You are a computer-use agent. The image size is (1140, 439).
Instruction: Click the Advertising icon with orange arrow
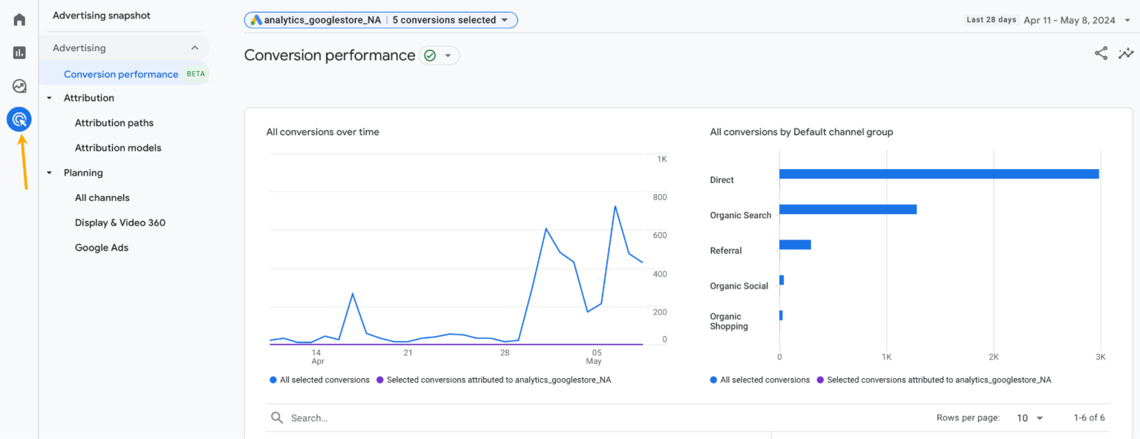[x=19, y=119]
